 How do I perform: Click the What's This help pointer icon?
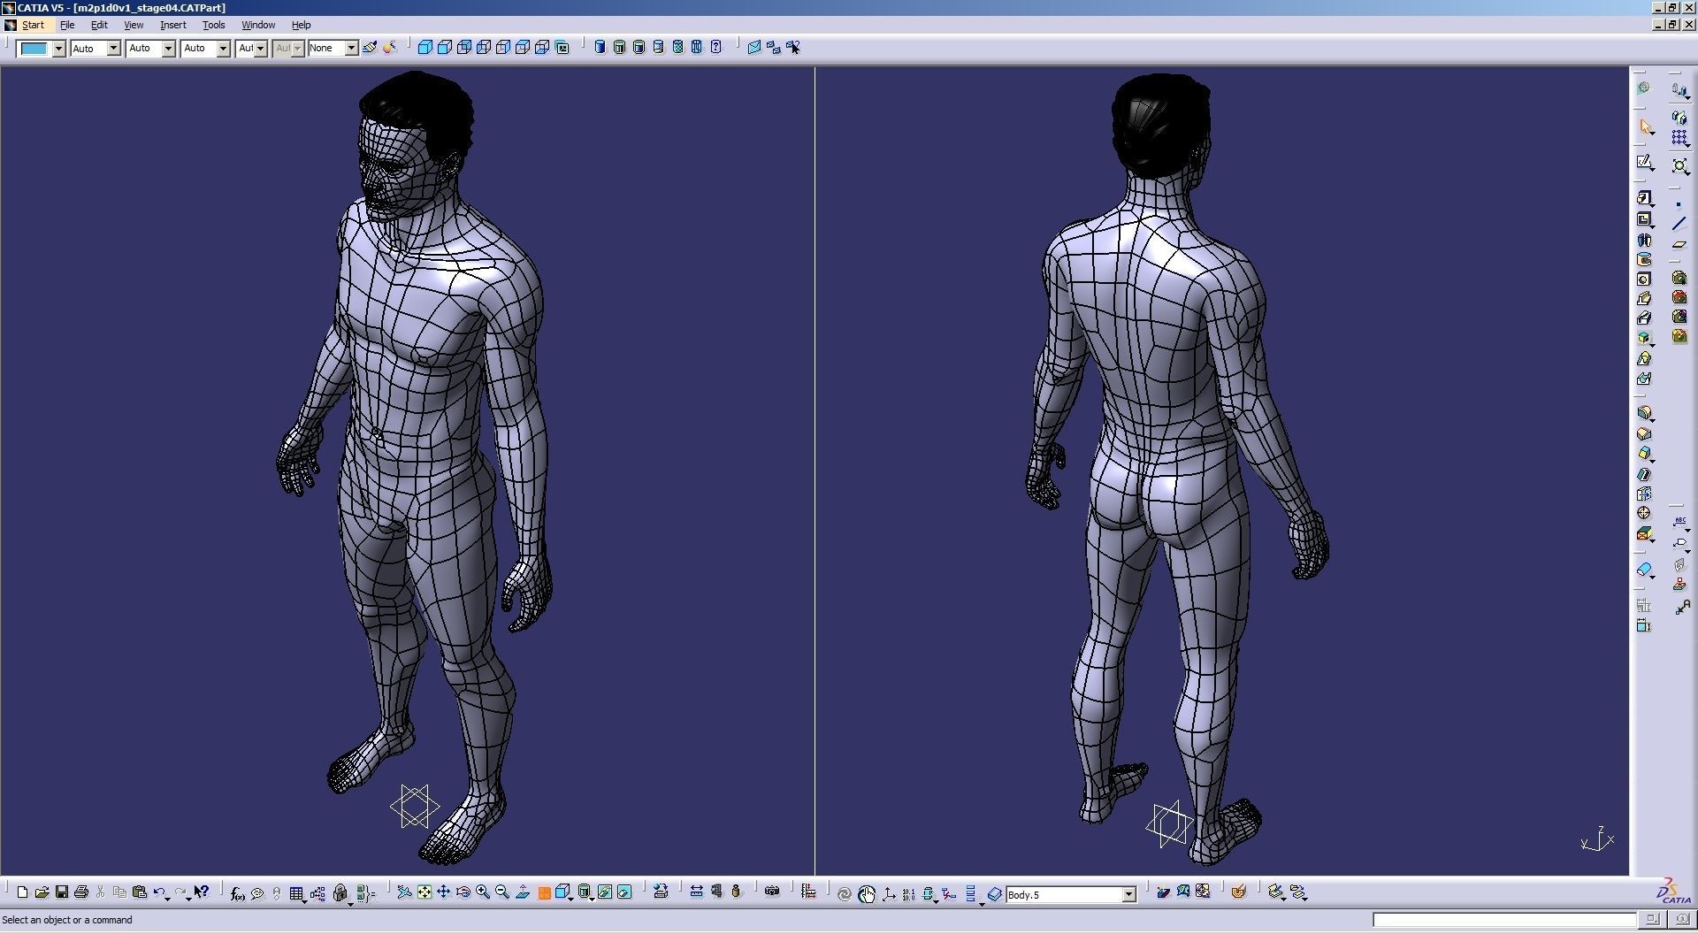pos(202,893)
